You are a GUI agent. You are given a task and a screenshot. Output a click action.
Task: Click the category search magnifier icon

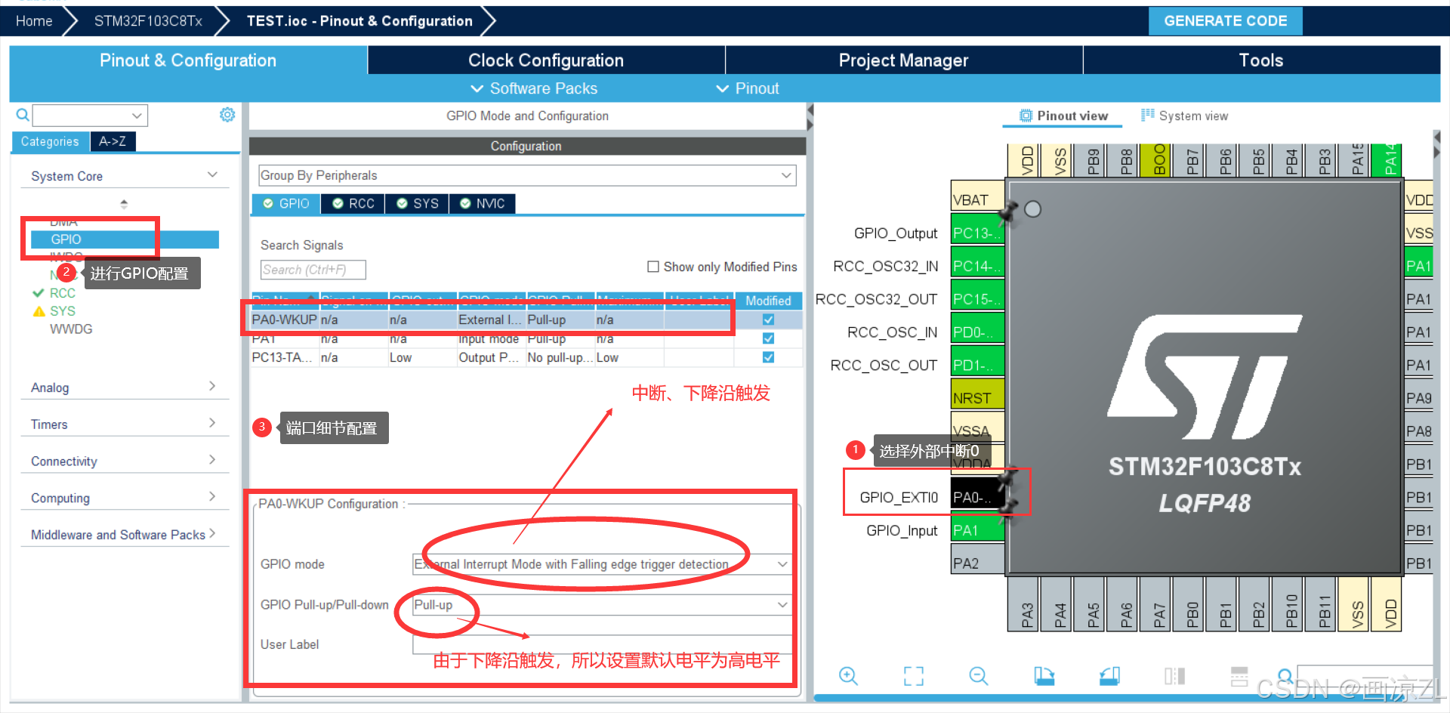coord(23,115)
